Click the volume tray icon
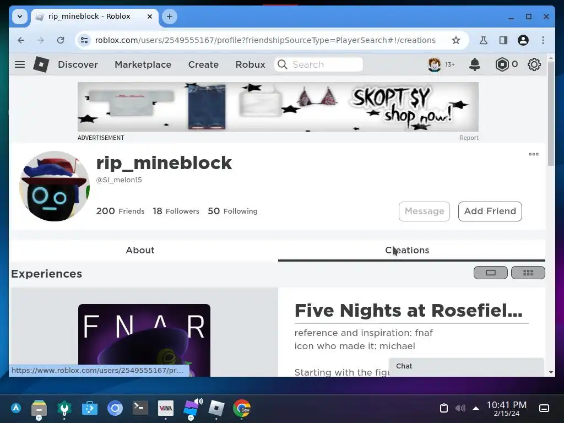Screen dimensions: 564x423 pos(460,408)
